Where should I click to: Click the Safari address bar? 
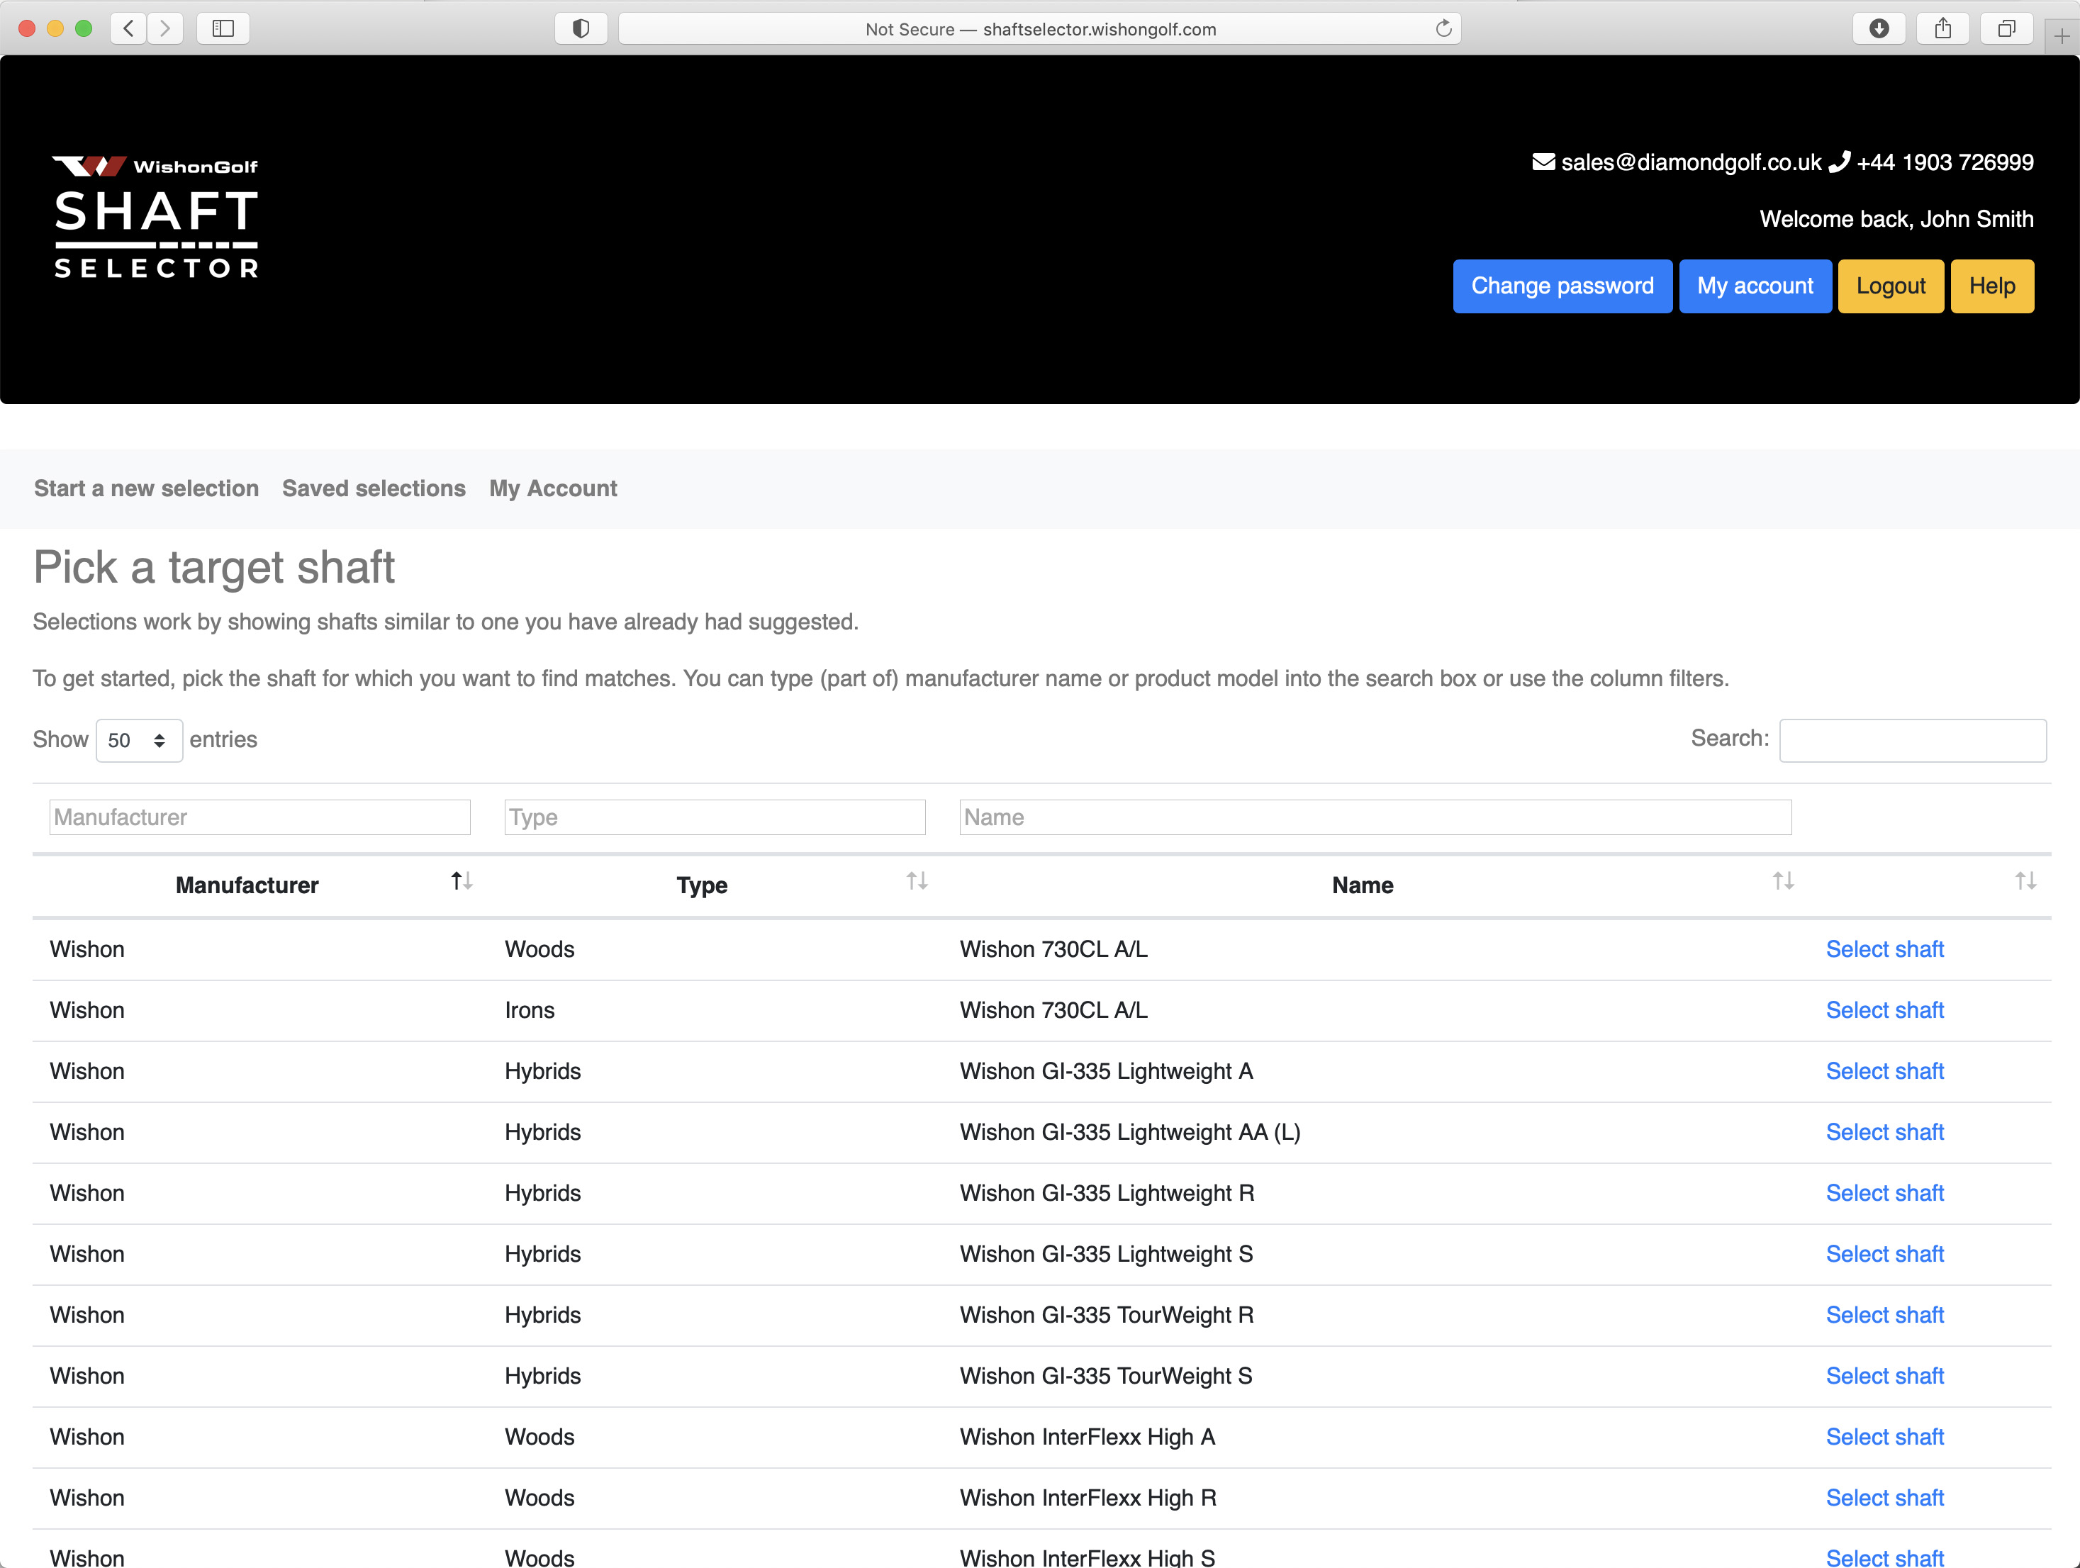tap(1039, 28)
